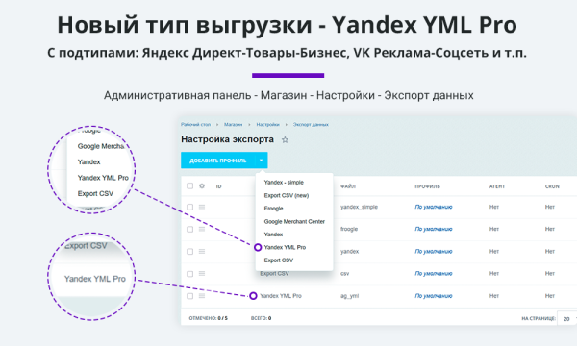Click the АГЕНТ column header
The height and width of the screenshot is (346, 577).
point(497,186)
